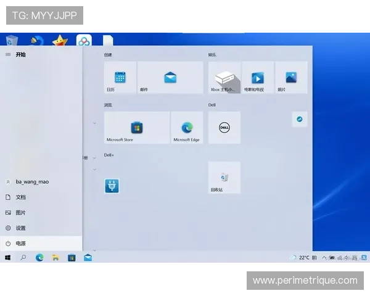The image size is (370, 296).
Task: Launch the Microsoft Edge tile
Action: (187, 128)
